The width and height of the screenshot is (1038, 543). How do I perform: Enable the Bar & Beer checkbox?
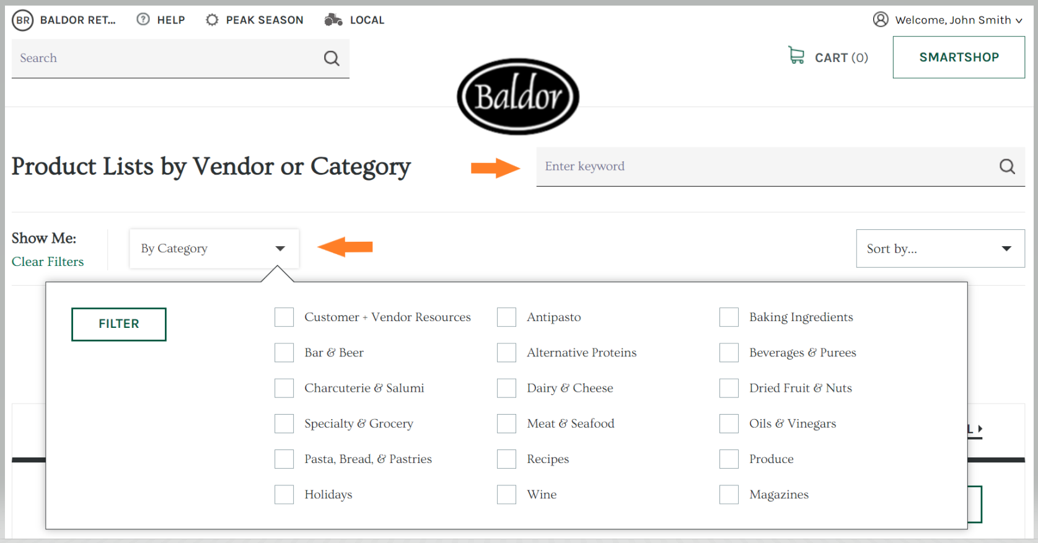click(284, 353)
